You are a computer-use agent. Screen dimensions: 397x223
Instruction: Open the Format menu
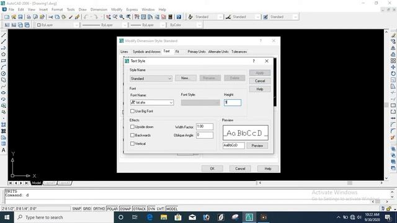(57, 9)
